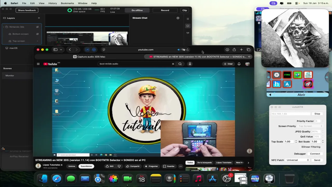Click the JS extension icon in Safari toolbar
The width and height of the screenshot is (332, 187).
tap(87, 50)
